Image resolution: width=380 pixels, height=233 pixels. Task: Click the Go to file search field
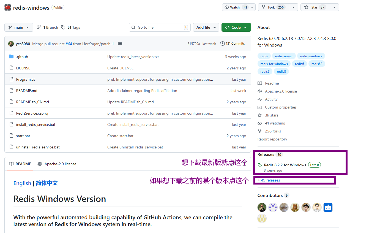[160, 27]
